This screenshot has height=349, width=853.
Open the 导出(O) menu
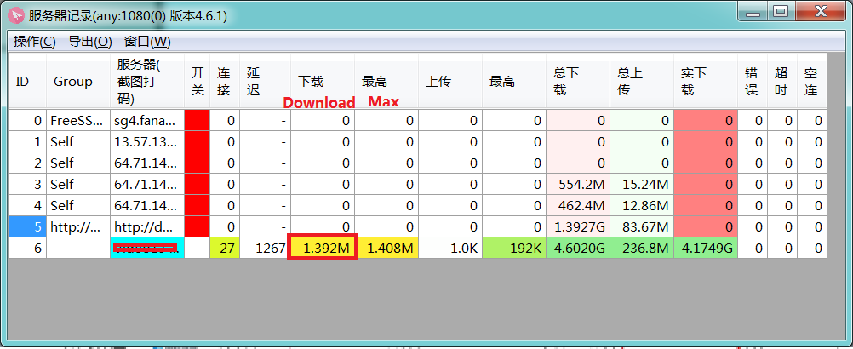click(89, 42)
